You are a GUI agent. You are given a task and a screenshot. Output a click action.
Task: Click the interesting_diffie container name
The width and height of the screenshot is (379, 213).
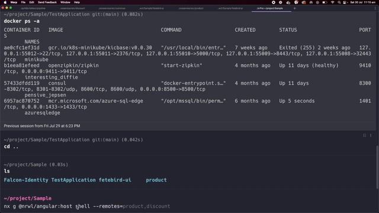(52, 78)
